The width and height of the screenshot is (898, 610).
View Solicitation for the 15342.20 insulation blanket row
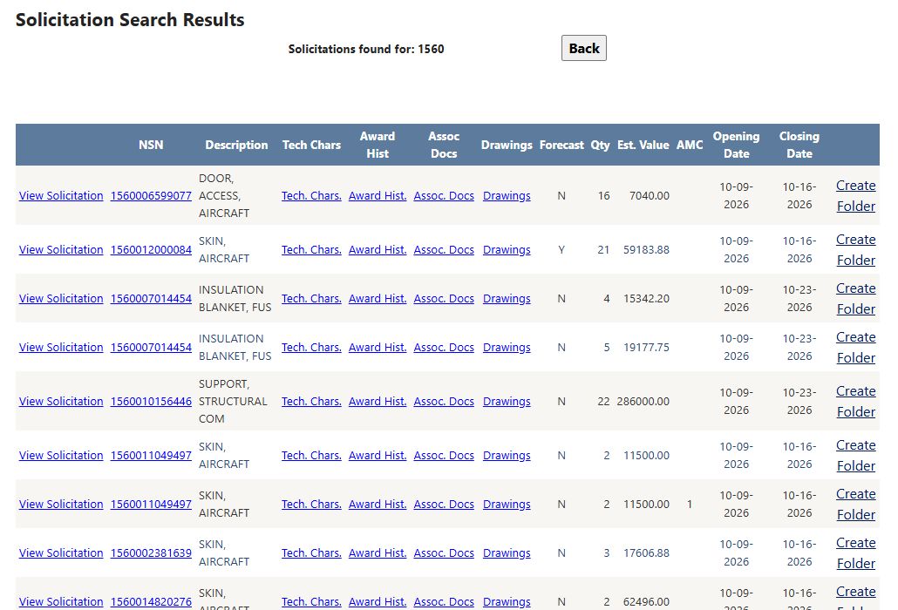[61, 299]
